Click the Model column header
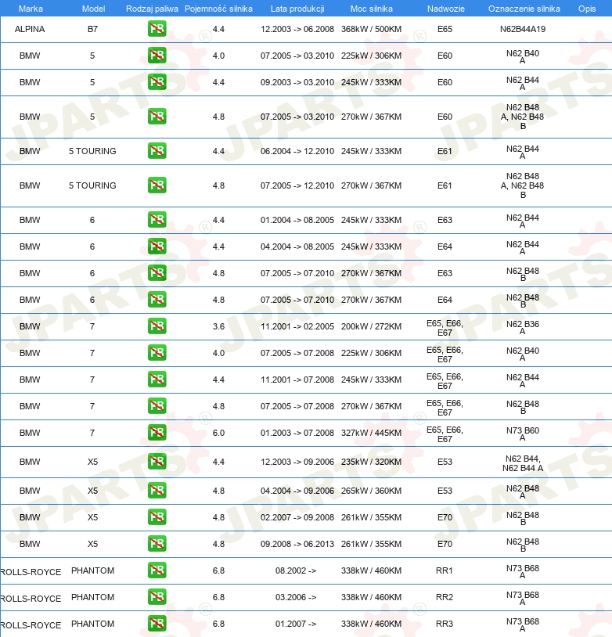 (x=93, y=9)
